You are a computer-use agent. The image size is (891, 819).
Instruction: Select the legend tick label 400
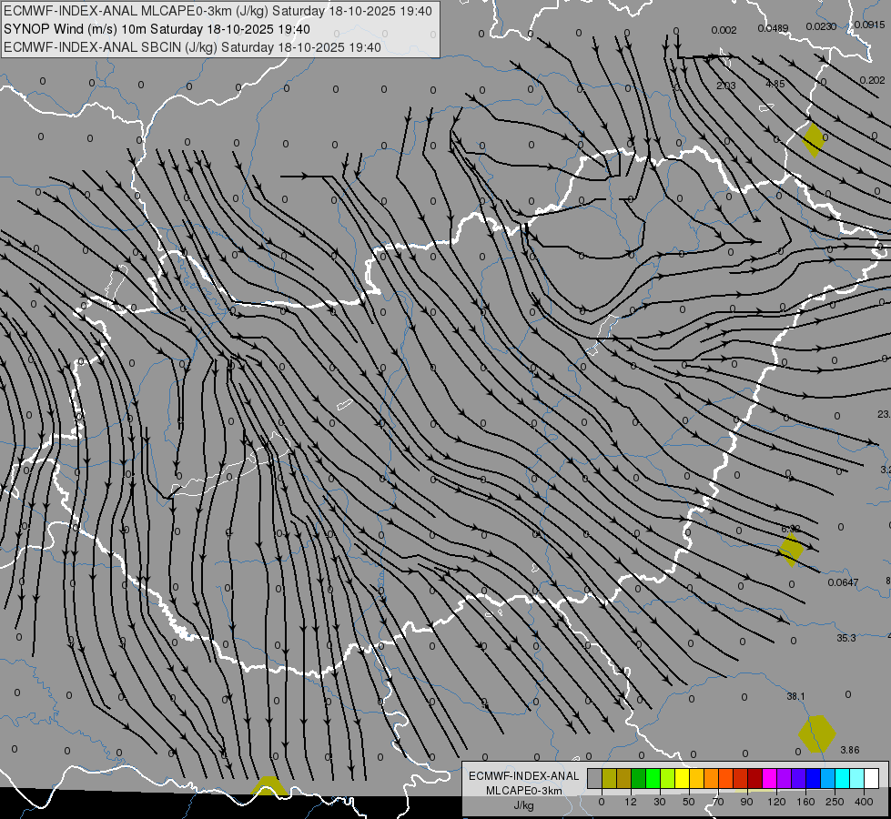(x=864, y=802)
